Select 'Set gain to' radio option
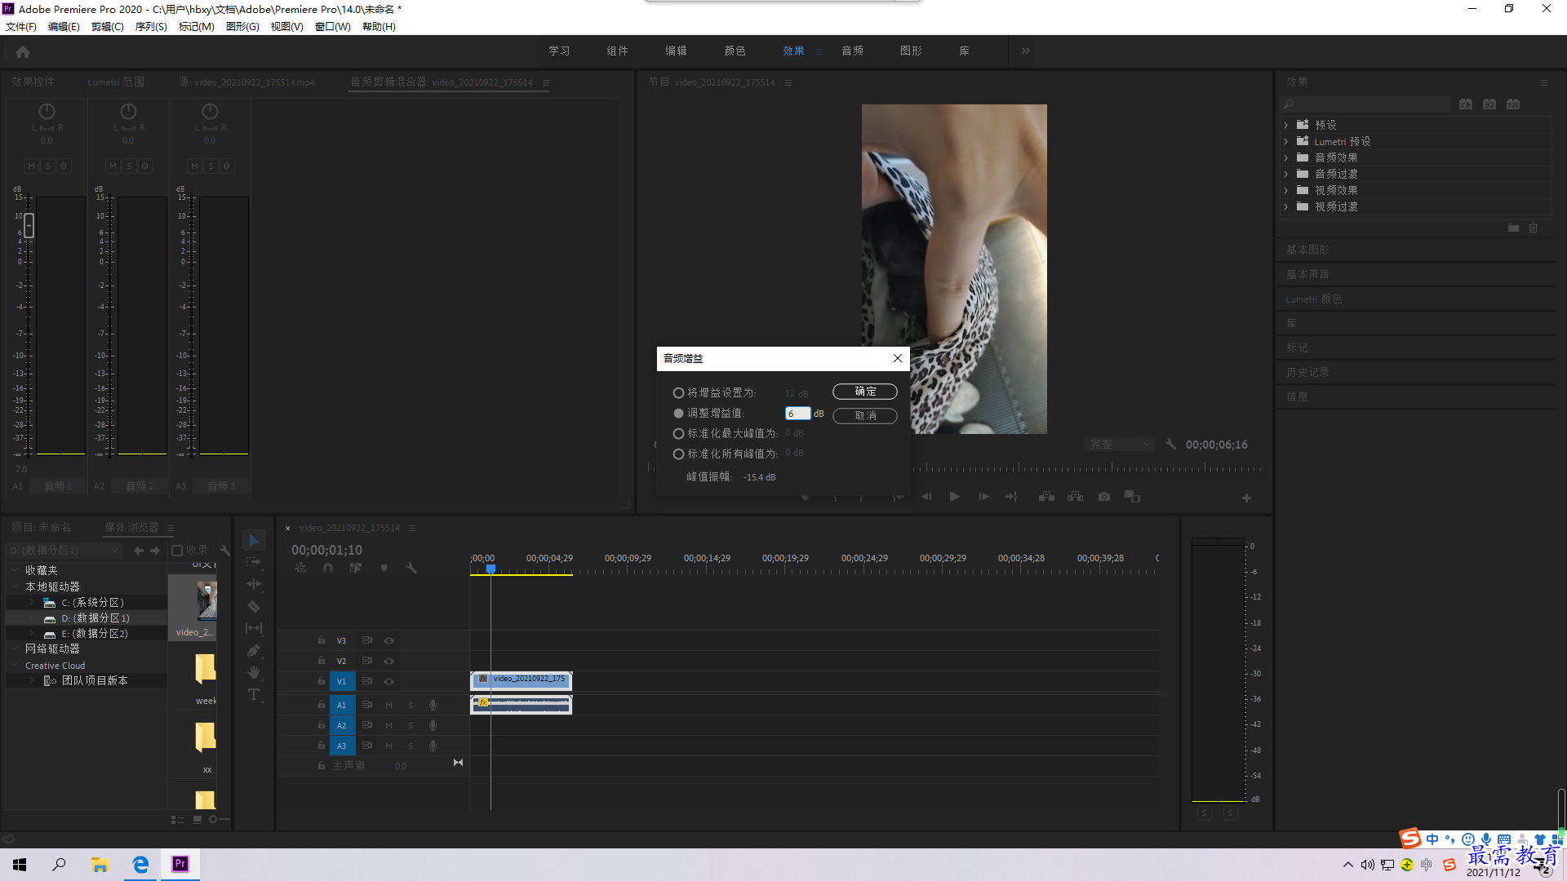1567x881 pixels. pyautogui.click(x=678, y=393)
